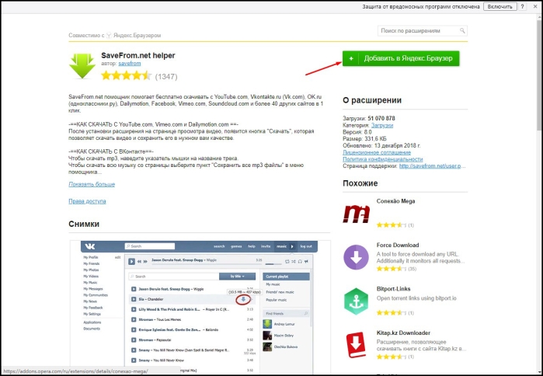The width and height of the screenshot is (543, 376).
Task: Close the malware protection notification bar
Action: pyautogui.click(x=535, y=6)
